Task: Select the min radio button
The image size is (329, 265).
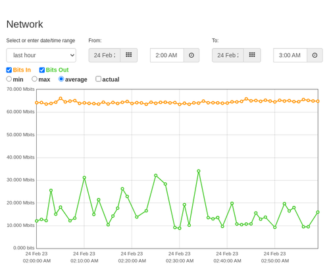Action: pyautogui.click(x=9, y=79)
